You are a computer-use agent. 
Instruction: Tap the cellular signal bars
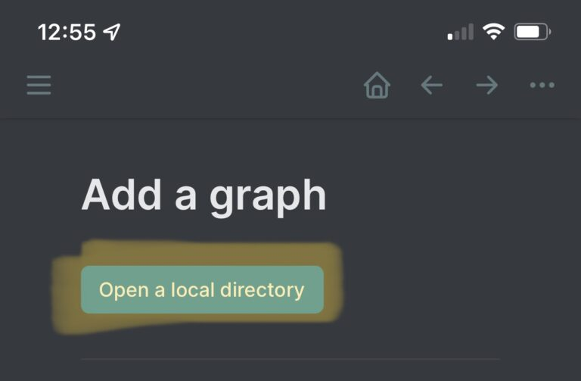pyautogui.click(x=461, y=32)
